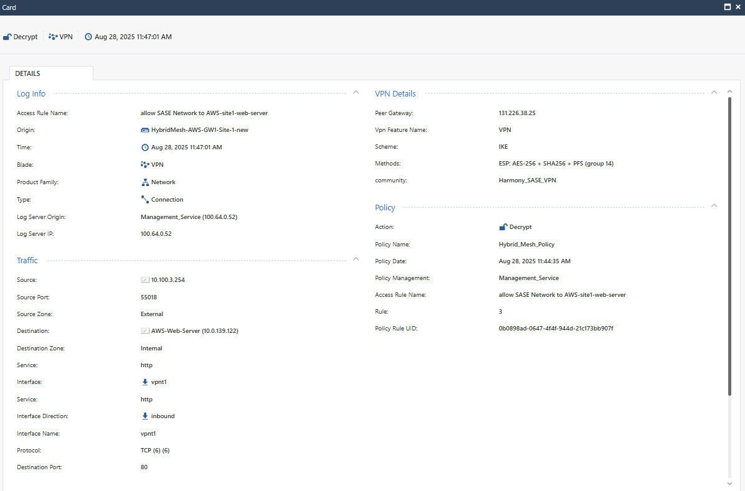Click the inbound direction arrow icon

tap(145, 416)
